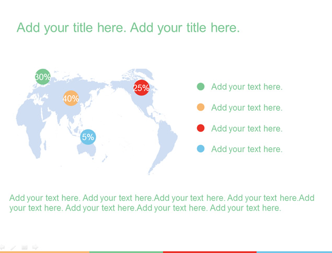
Task: Select legend text beside blue dot
Action: click(x=247, y=149)
